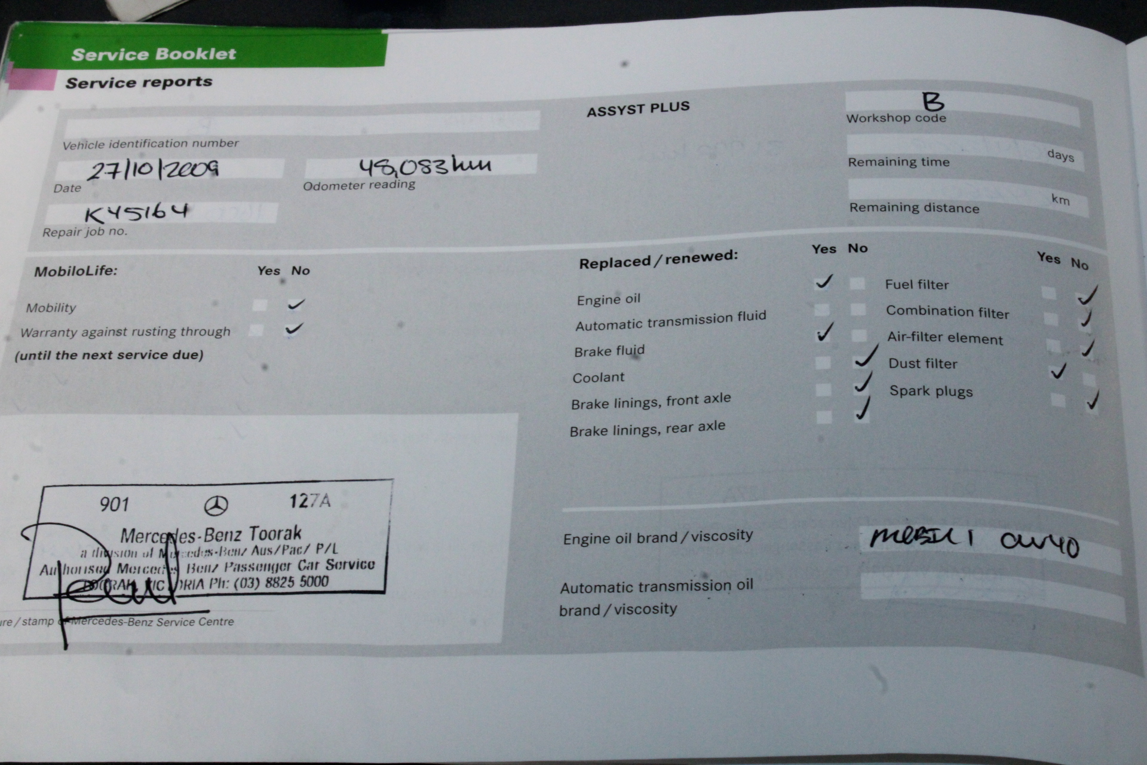Click the Mercedes-Benz star logo in stamp

click(x=216, y=506)
